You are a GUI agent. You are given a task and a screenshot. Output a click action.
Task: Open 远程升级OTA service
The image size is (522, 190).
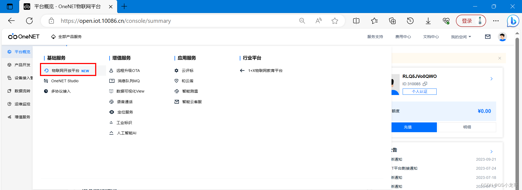(125, 71)
